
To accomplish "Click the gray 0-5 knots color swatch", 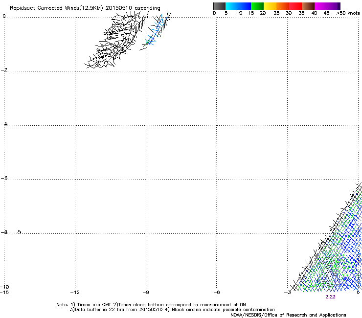I will pyautogui.click(x=219, y=6).
